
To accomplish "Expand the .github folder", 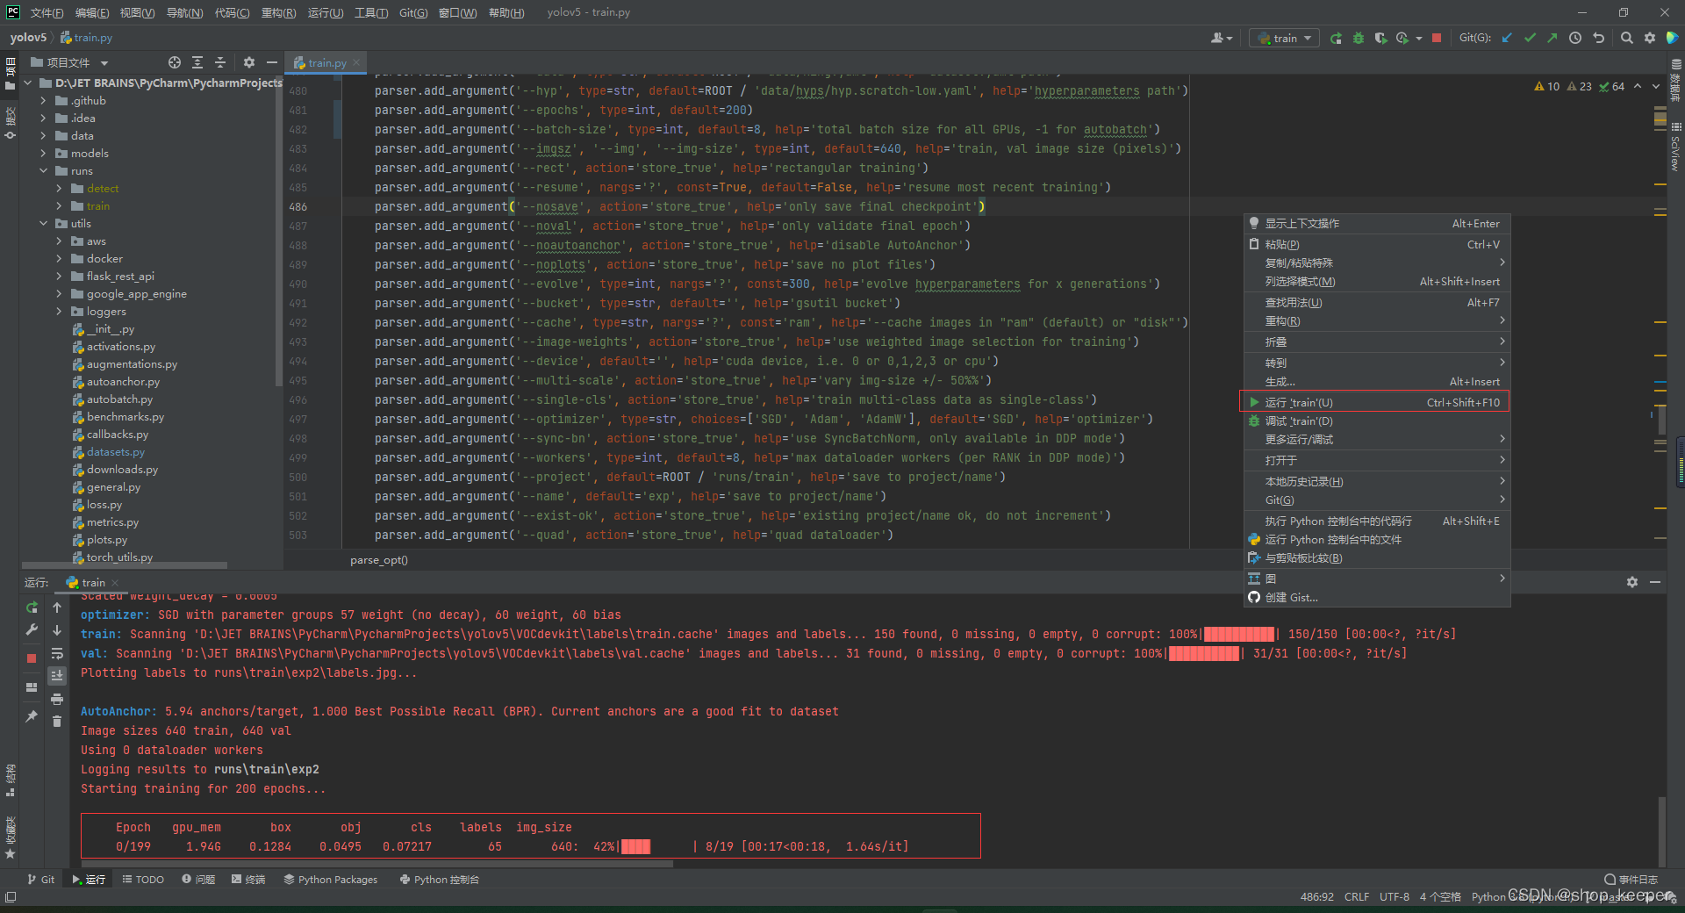I will pos(43,101).
